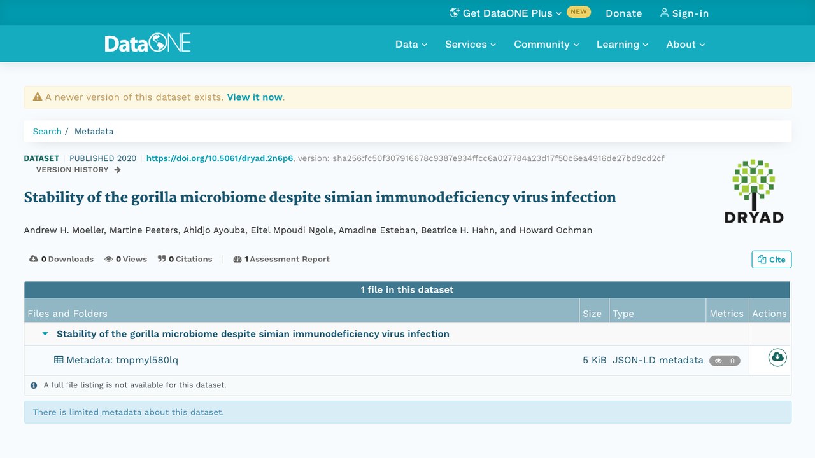The image size is (815, 458).
Task: Open the dryad.2n6p6 DOI link
Action: pyautogui.click(x=220, y=158)
